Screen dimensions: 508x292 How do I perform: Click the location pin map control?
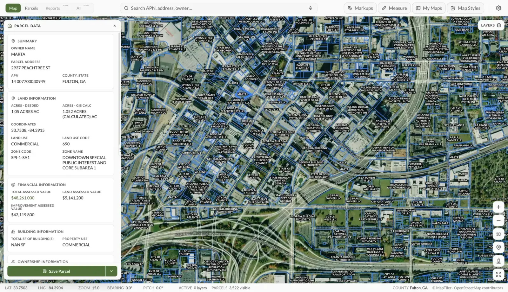tap(498, 247)
